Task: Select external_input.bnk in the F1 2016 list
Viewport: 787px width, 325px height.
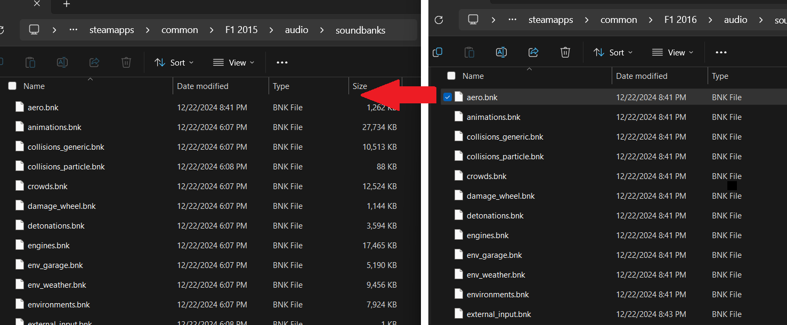Action: pos(499,314)
